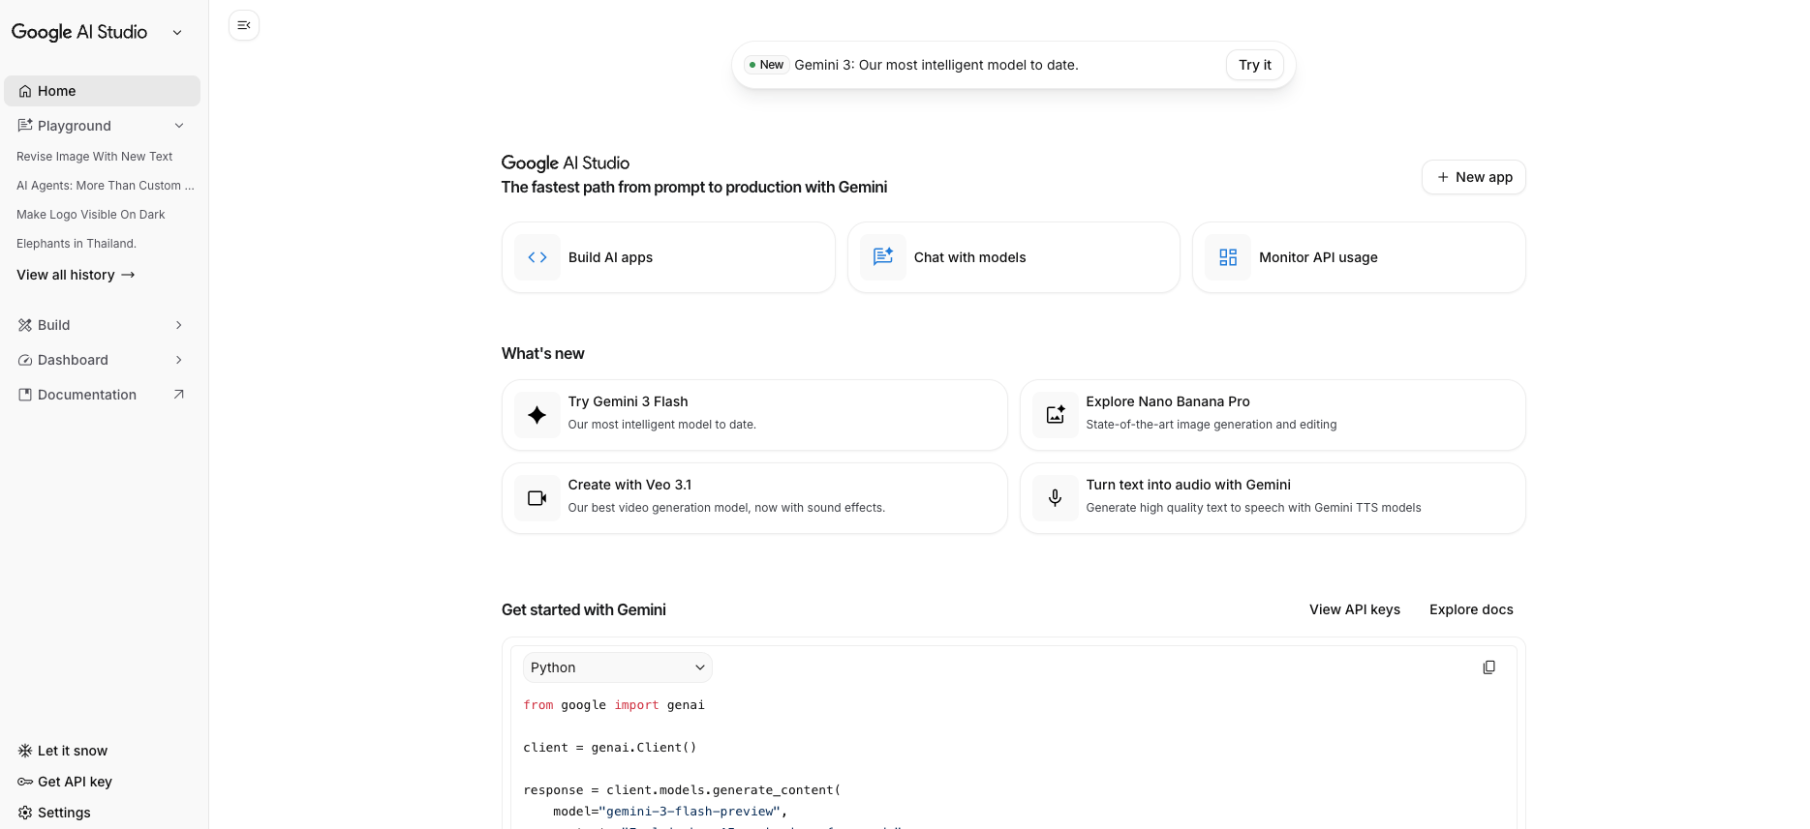1810x829 pixels.
Task: Collapse the sidebar using the toggle icon
Action: coord(244,25)
